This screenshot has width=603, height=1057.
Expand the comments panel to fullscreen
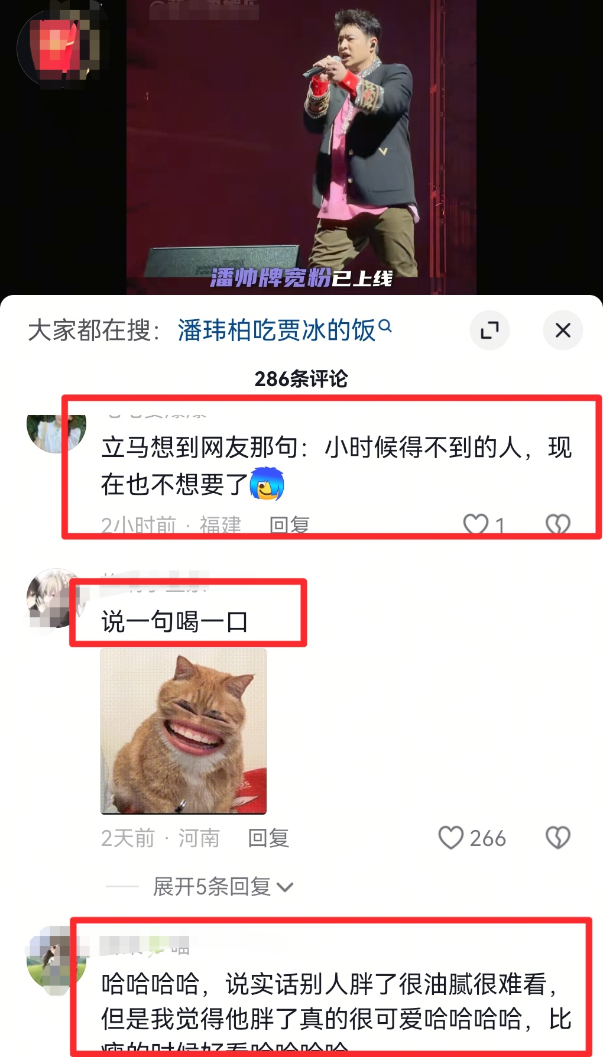tap(489, 330)
